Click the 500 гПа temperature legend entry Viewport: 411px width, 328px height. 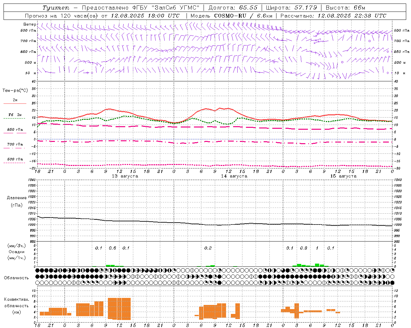tap(15, 159)
